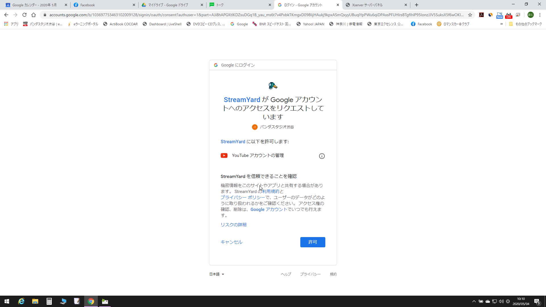
Task: Open a new browser tab
Action: tap(417, 5)
